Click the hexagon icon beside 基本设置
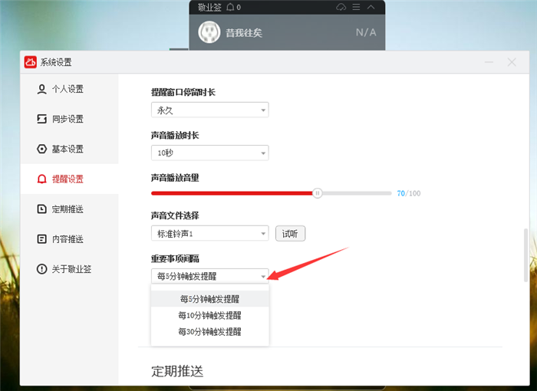 41,149
